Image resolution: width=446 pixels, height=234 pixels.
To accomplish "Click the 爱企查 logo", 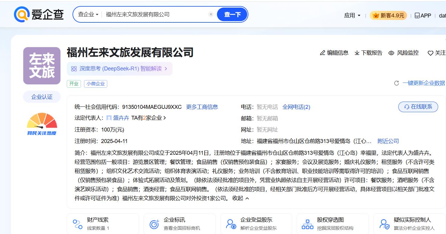I will pyautogui.click(x=39, y=14).
